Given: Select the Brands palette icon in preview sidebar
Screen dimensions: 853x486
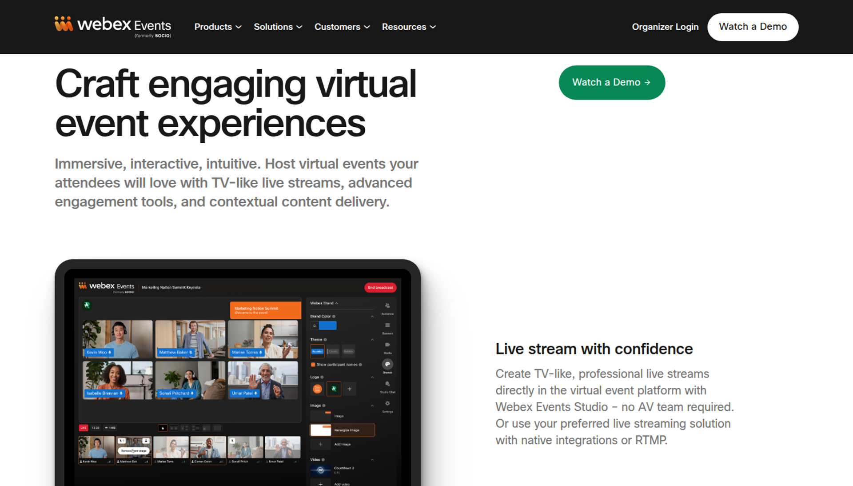Looking at the screenshot, I should click(x=387, y=364).
